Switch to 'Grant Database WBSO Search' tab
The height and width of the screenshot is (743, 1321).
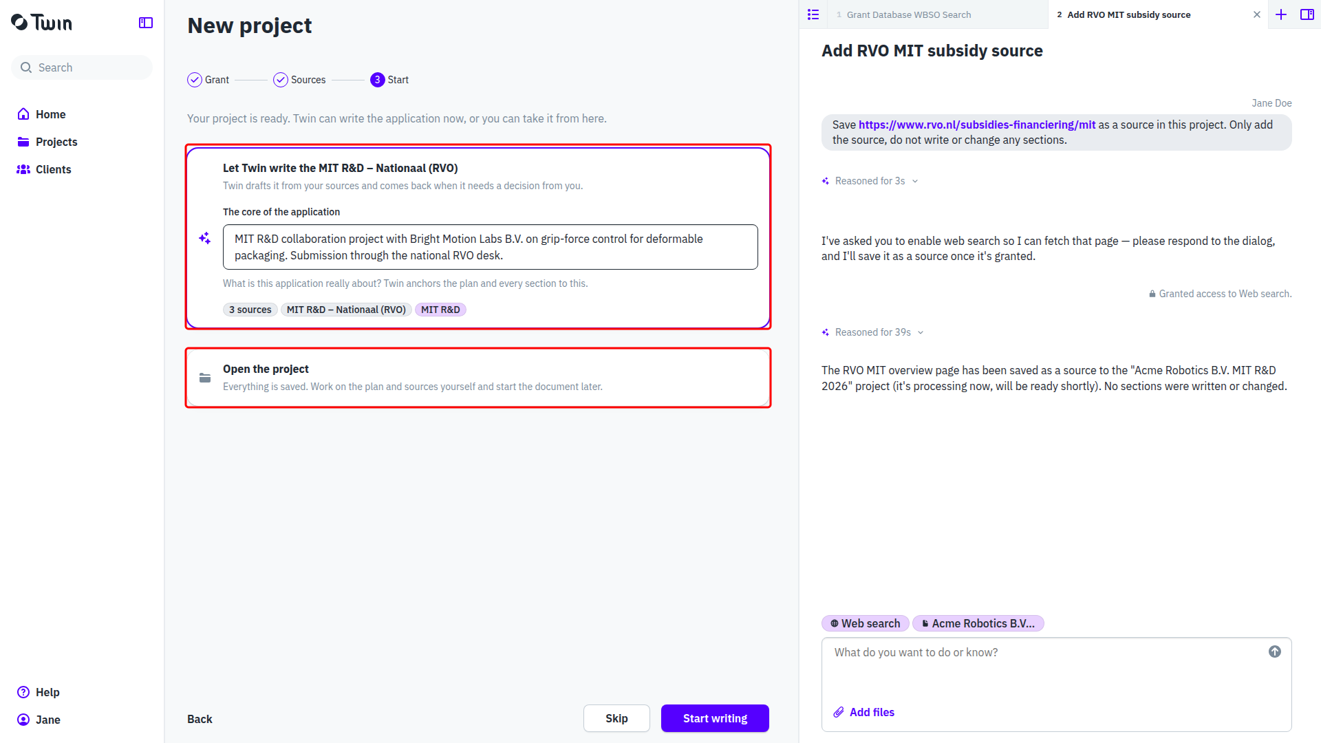click(x=908, y=14)
